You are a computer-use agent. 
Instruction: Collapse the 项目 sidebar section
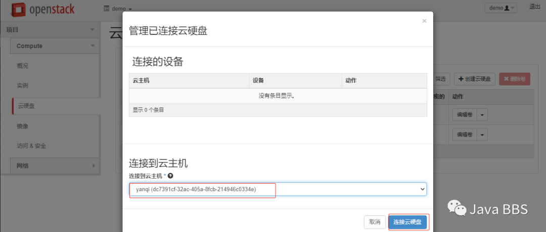click(50, 30)
